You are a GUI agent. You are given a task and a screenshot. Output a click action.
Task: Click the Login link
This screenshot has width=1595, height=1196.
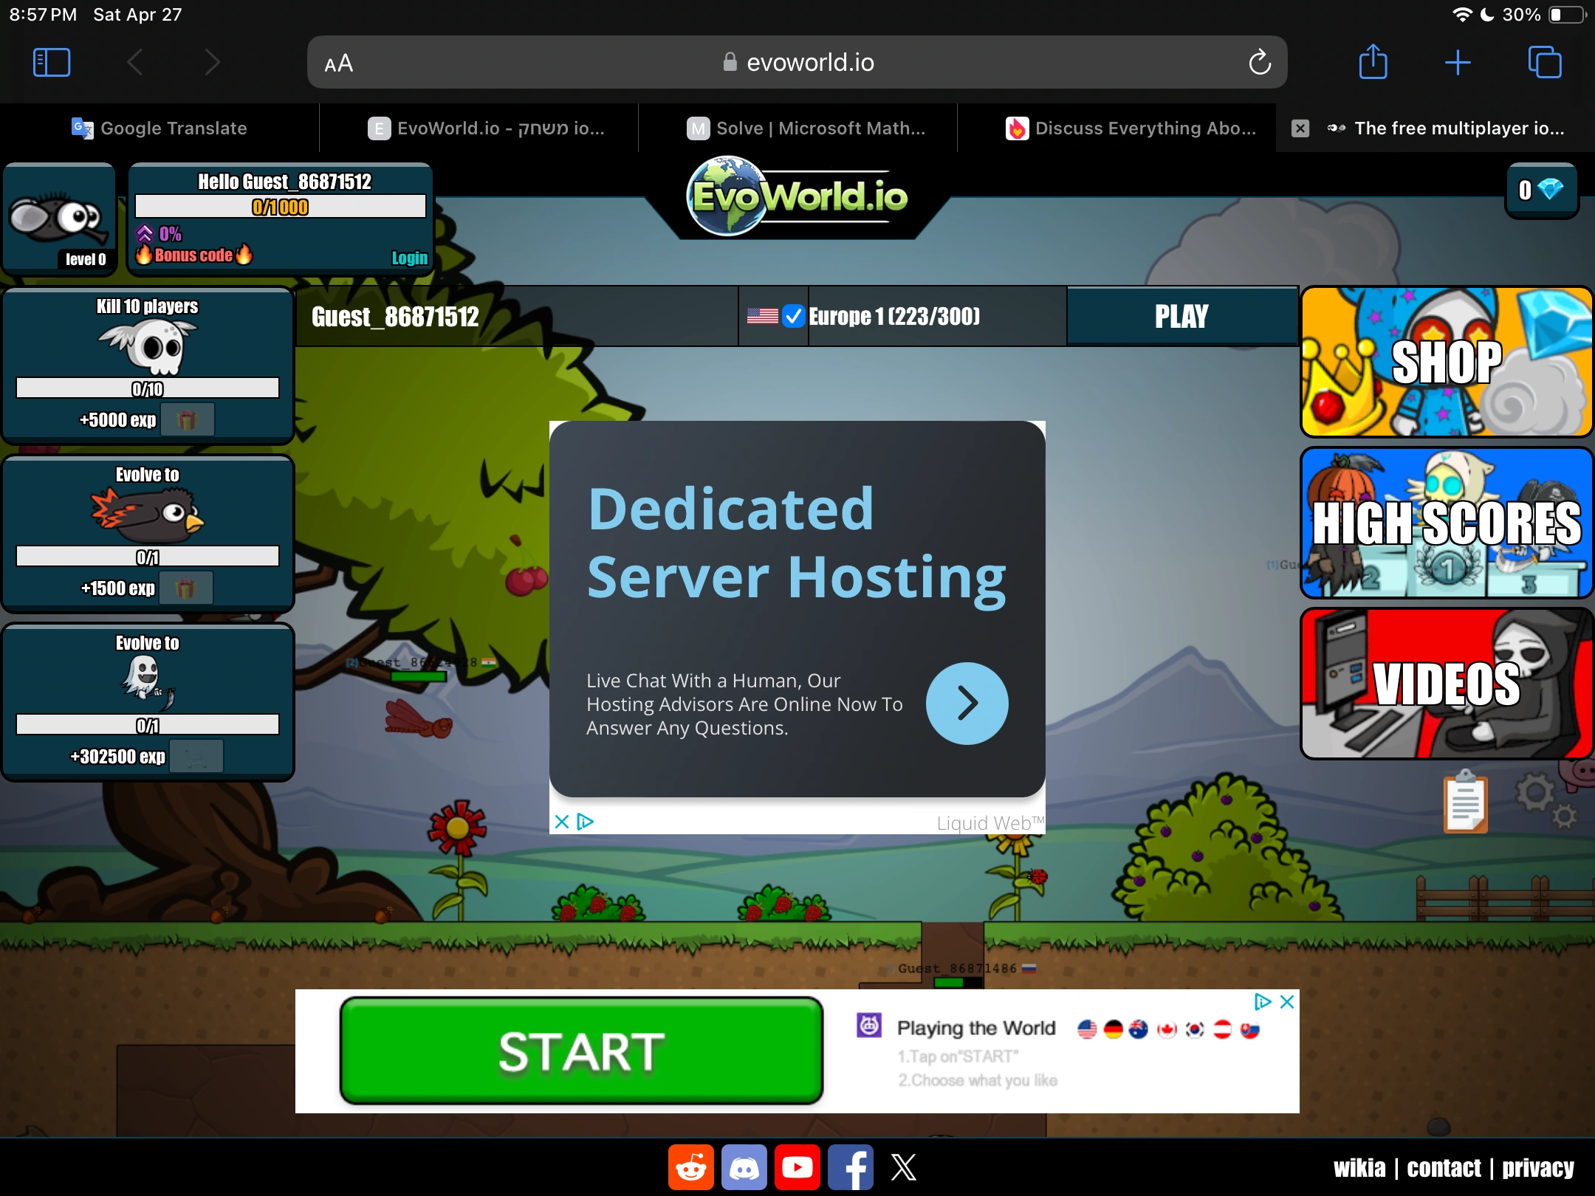[x=409, y=258]
